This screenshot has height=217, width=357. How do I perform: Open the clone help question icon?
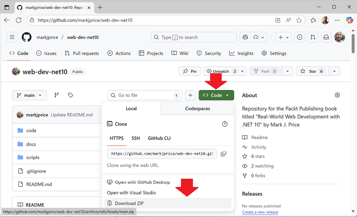coord(225,124)
